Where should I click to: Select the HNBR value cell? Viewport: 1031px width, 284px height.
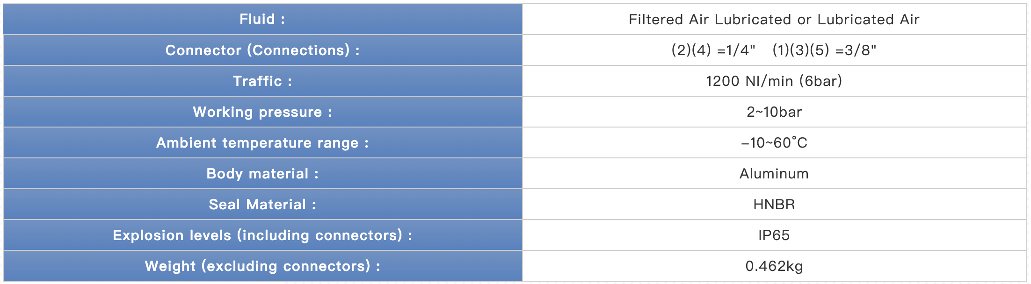[x=774, y=204]
